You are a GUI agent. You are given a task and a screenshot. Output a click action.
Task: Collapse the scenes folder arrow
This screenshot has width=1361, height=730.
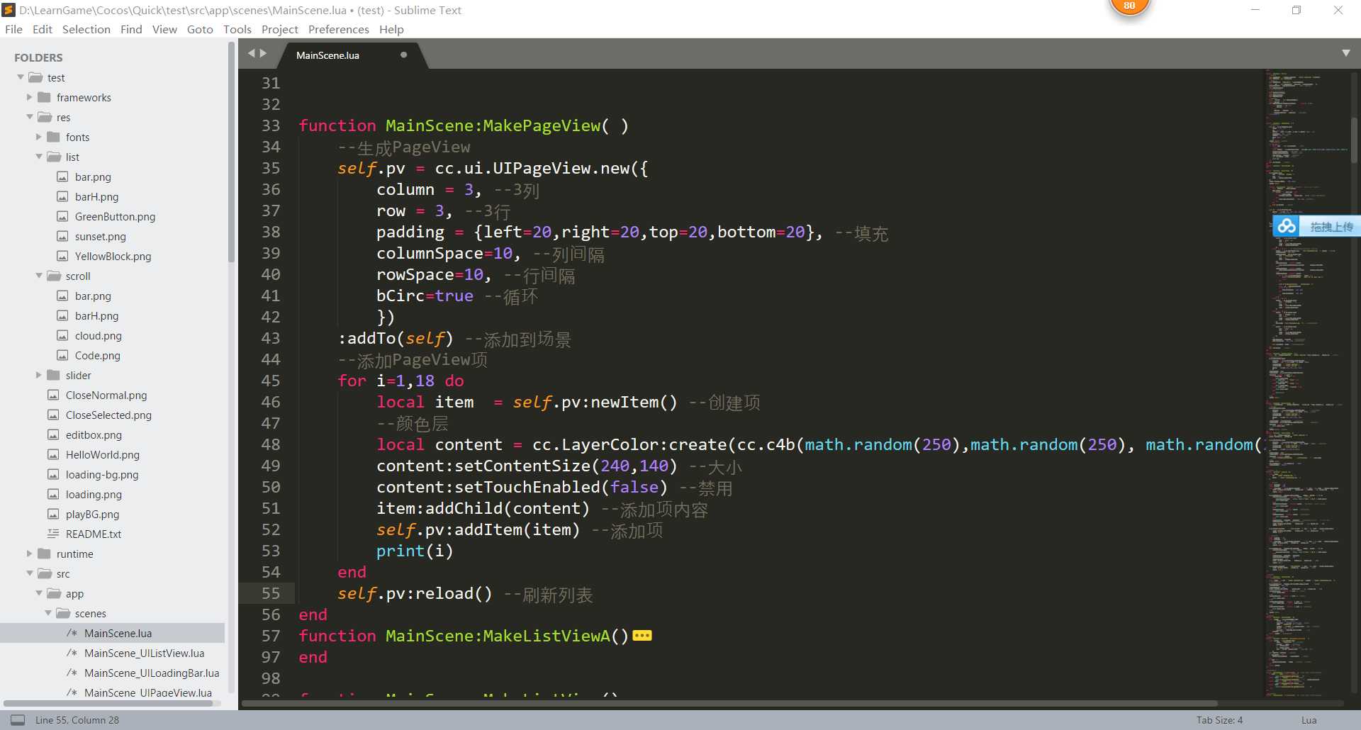coord(48,613)
